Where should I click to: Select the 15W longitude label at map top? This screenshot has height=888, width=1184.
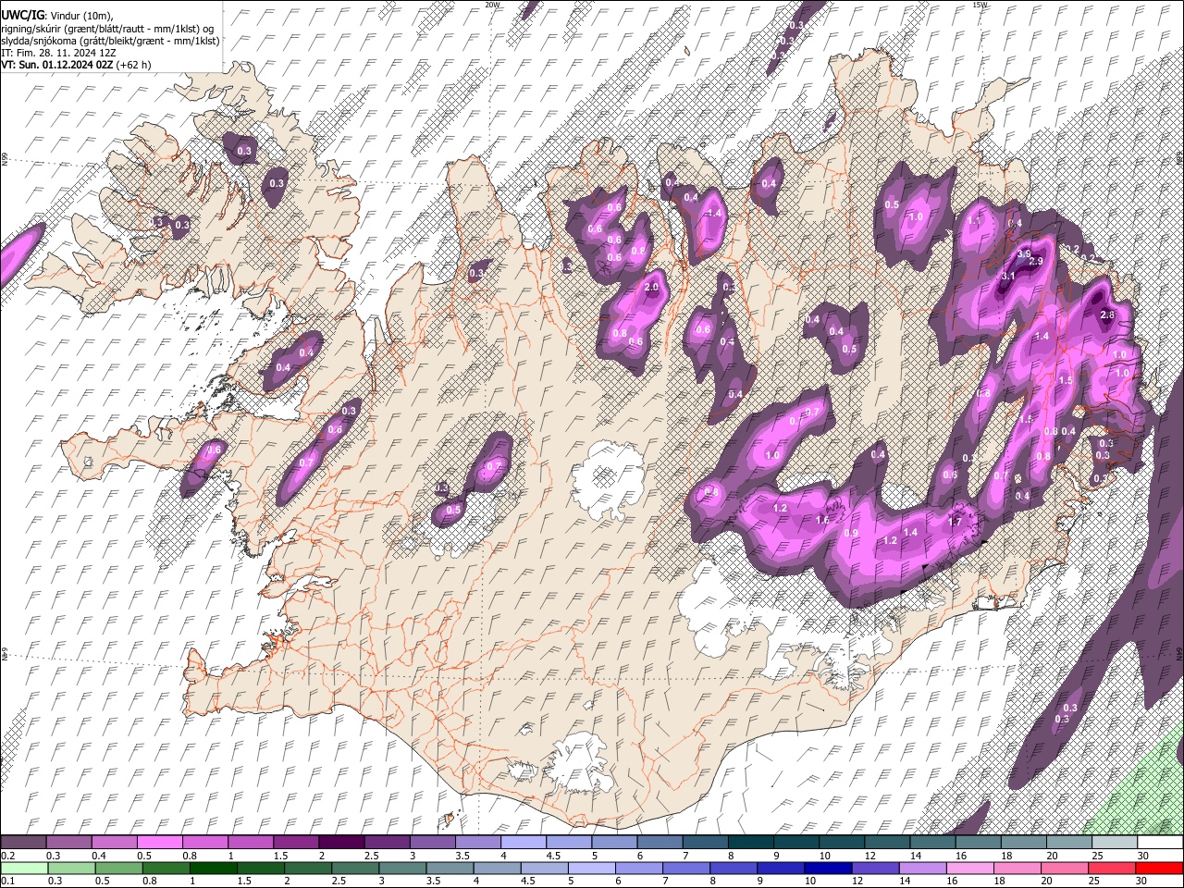[980, 5]
